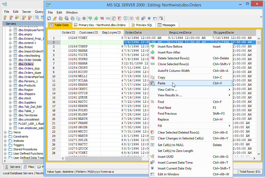Image resolution: width=265 pixels, height=178 pixels.
Task: Click cell containing CustomerID TOMSP
Action: click(89, 46)
